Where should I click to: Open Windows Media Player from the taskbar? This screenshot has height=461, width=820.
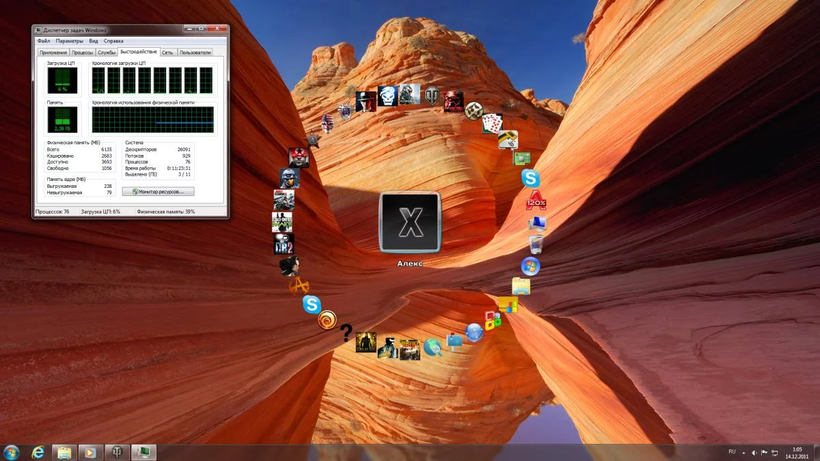(x=88, y=452)
